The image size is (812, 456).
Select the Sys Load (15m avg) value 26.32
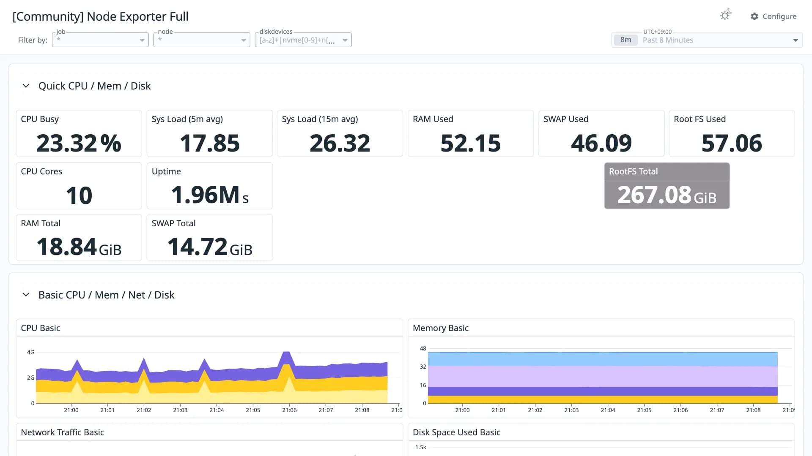click(x=340, y=143)
